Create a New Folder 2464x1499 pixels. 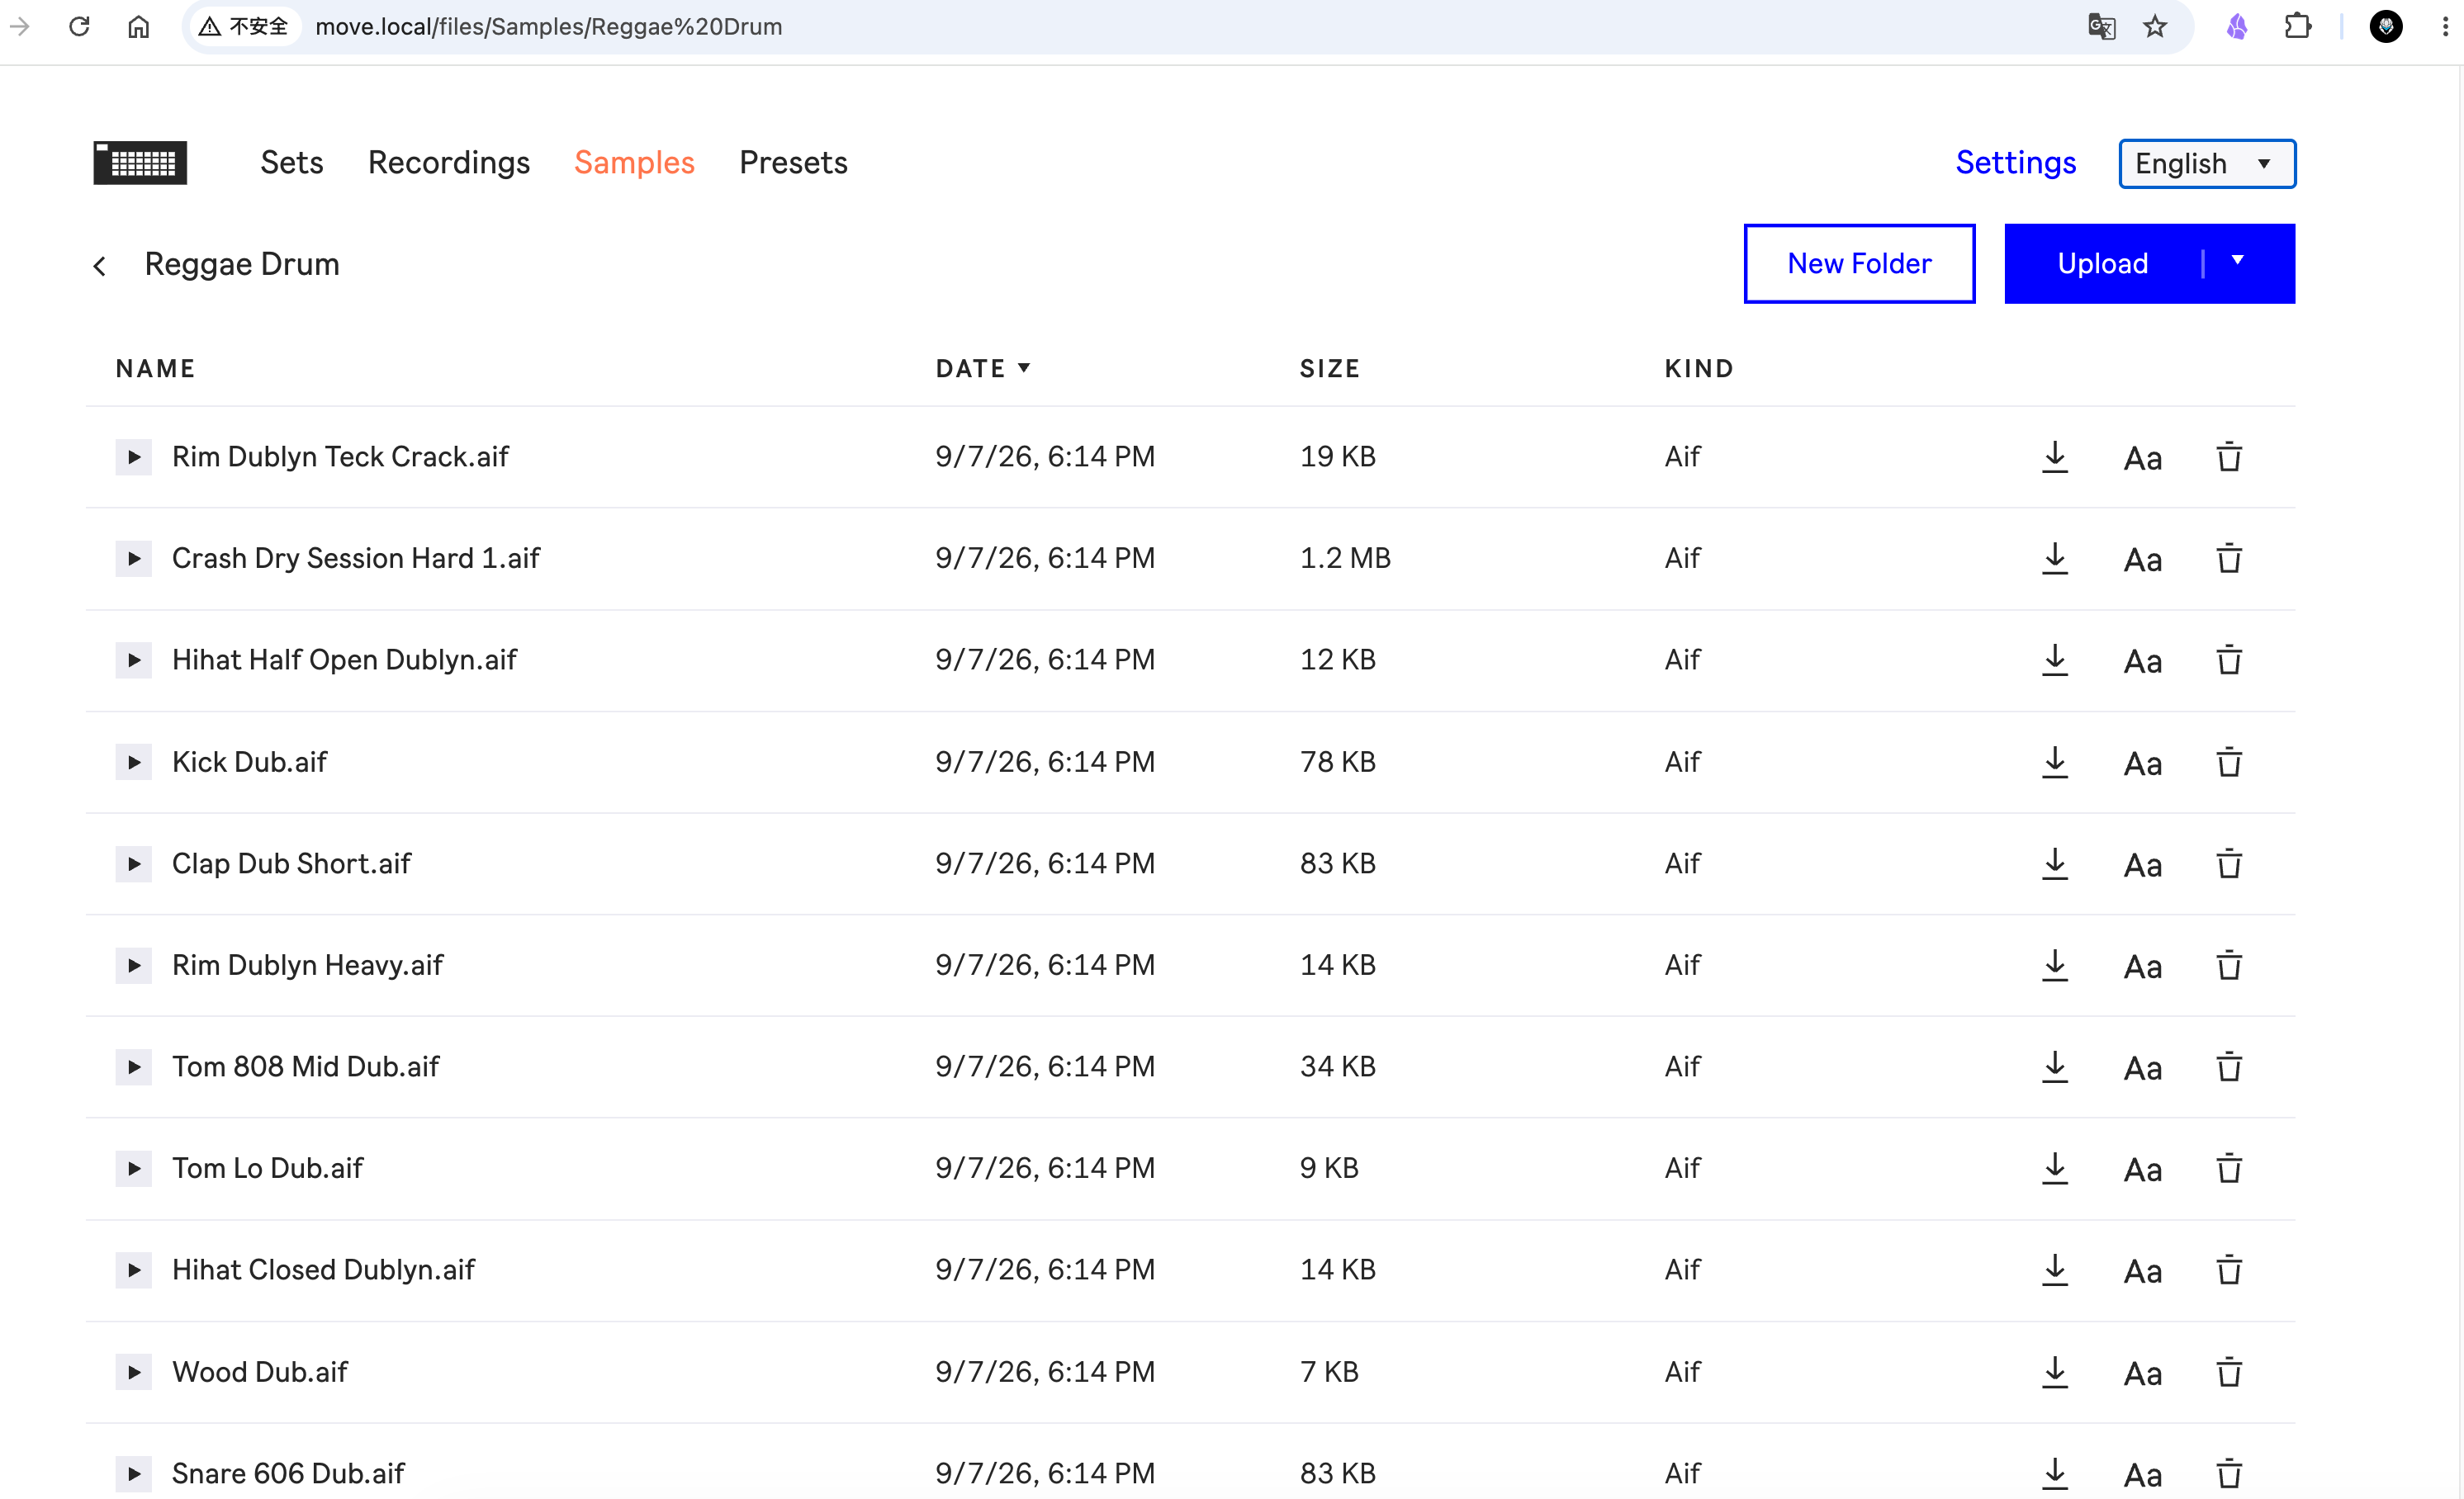[x=1859, y=264]
